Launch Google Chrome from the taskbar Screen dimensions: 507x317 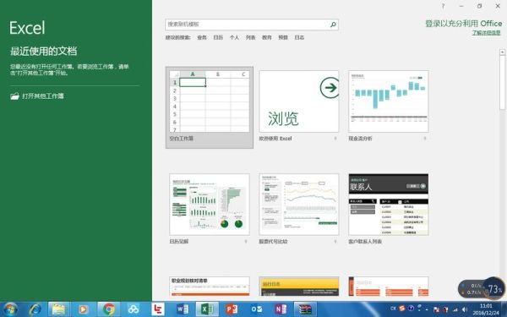109,309
